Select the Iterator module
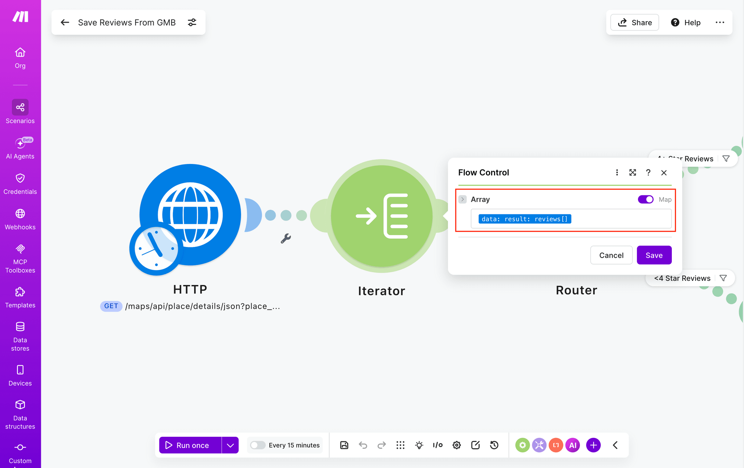This screenshot has height=468, width=744. (381, 216)
